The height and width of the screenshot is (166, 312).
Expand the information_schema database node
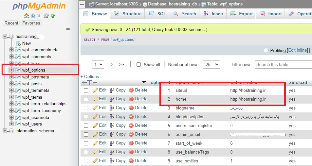click(x=5, y=131)
